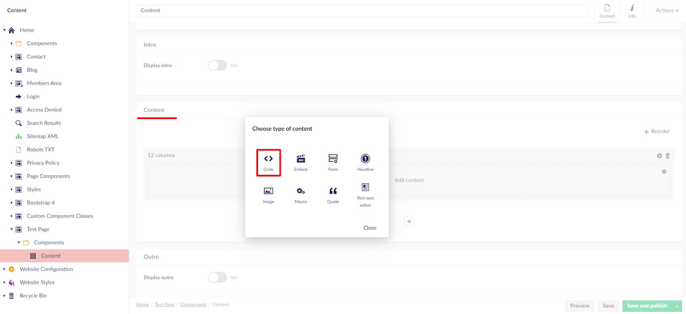Image resolution: width=686 pixels, height=314 pixels.
Task: Open Home breadcrumb link
Action: (143, 305)
